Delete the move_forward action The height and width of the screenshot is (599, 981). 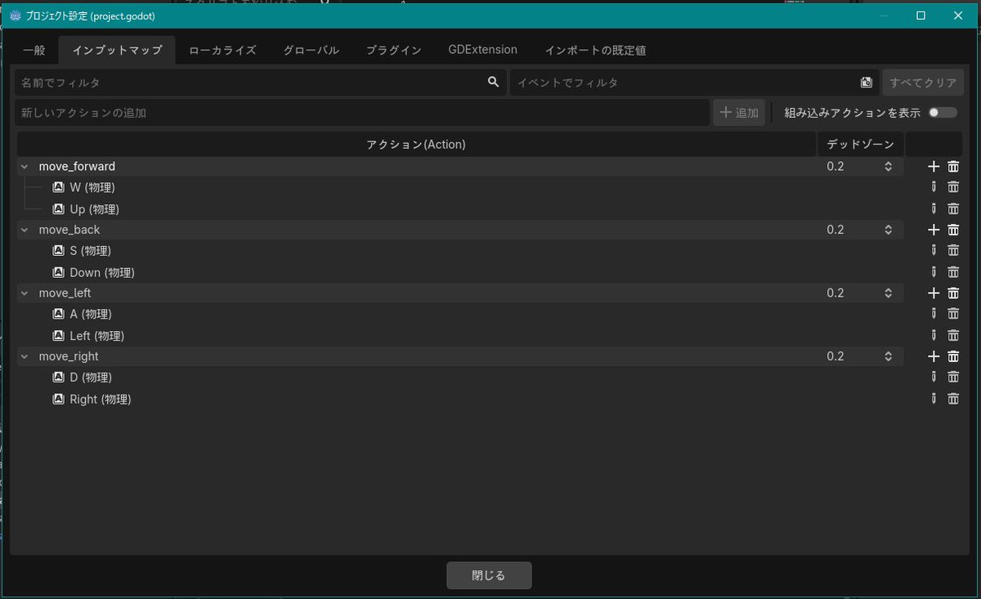[953, 167]
